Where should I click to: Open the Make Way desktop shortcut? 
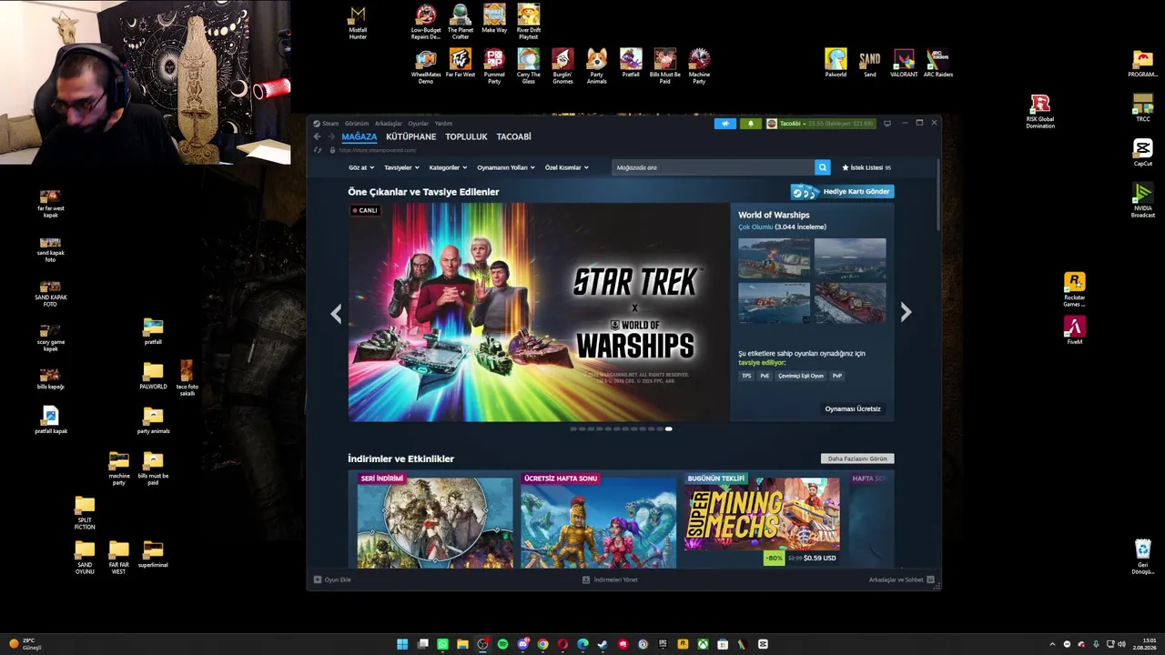494,20
